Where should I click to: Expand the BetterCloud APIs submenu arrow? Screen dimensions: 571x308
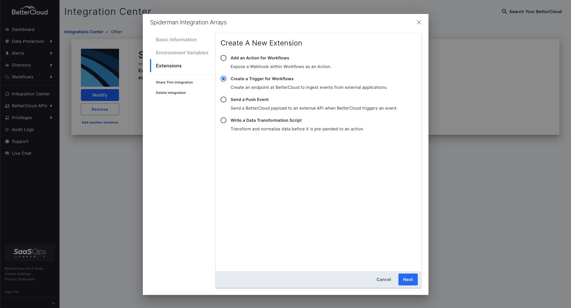point(51,106)
